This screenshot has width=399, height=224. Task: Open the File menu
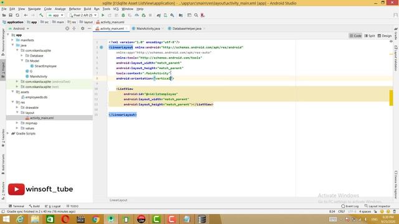(4, 9)
